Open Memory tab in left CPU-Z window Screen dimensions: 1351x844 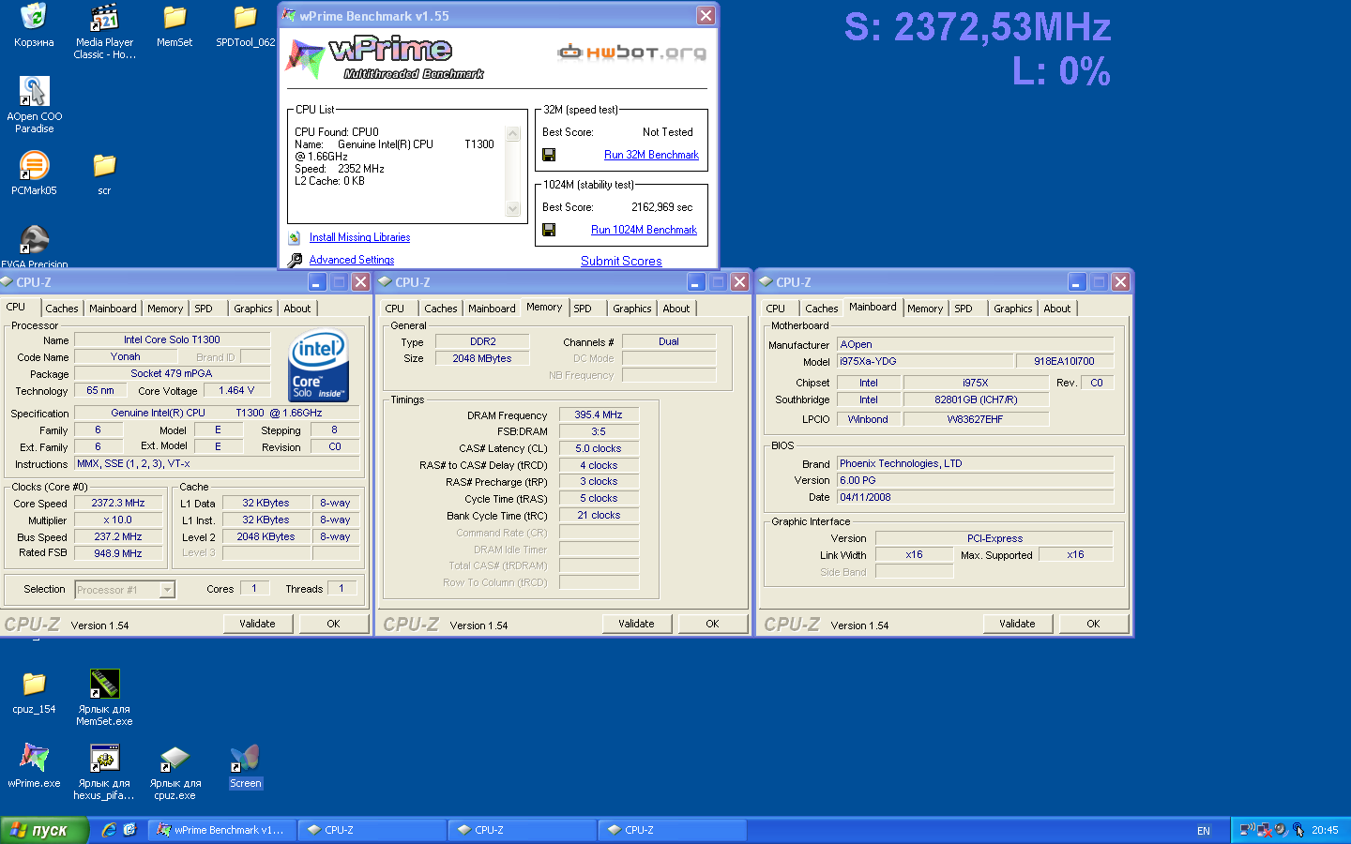pos(165,309)
